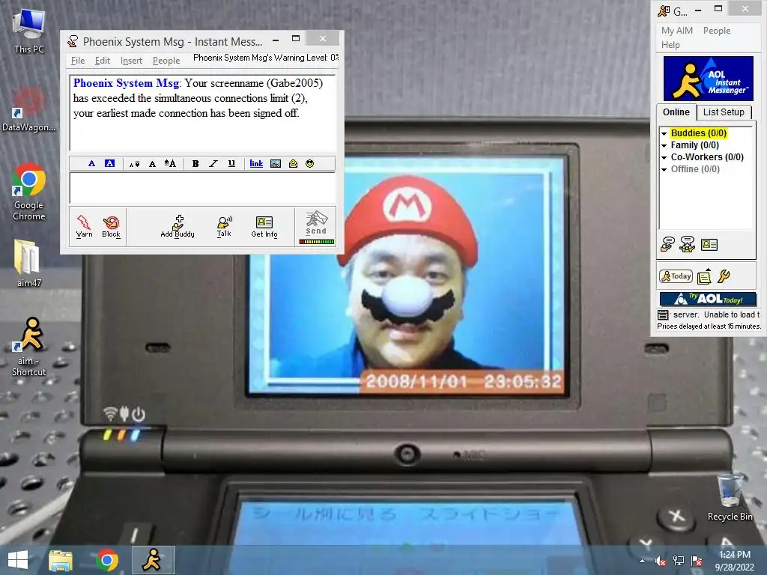Select the Family (0/0) group label
This screenshot has height=575, width=767.
click(694, 145)
